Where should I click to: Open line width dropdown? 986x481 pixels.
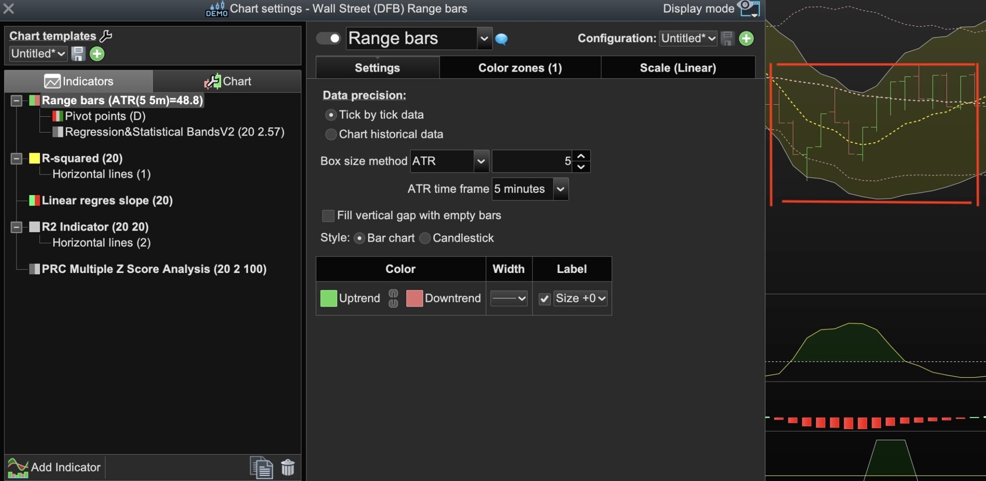pyautogui.click(x=509, y=298)
